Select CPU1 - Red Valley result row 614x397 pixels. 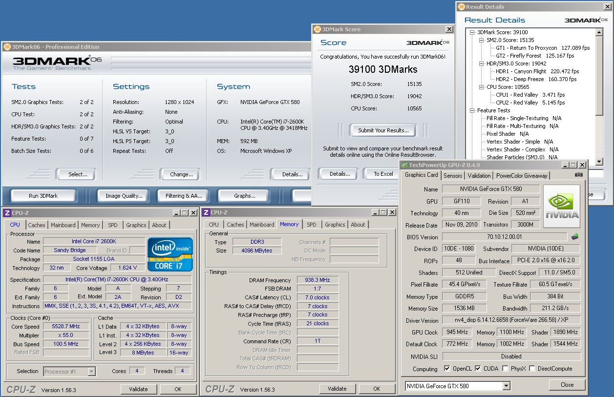(530, 95)
